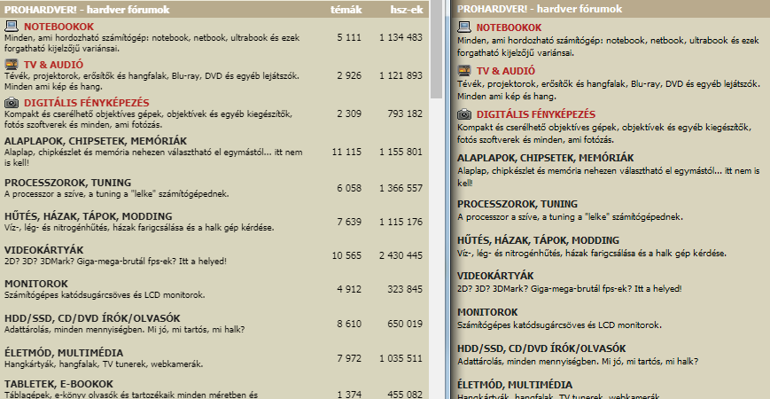Open ÉLETMÓD, MULTIMÉDIA forum in left window
This screenshot has width=770, height=399.
(63, 353)
